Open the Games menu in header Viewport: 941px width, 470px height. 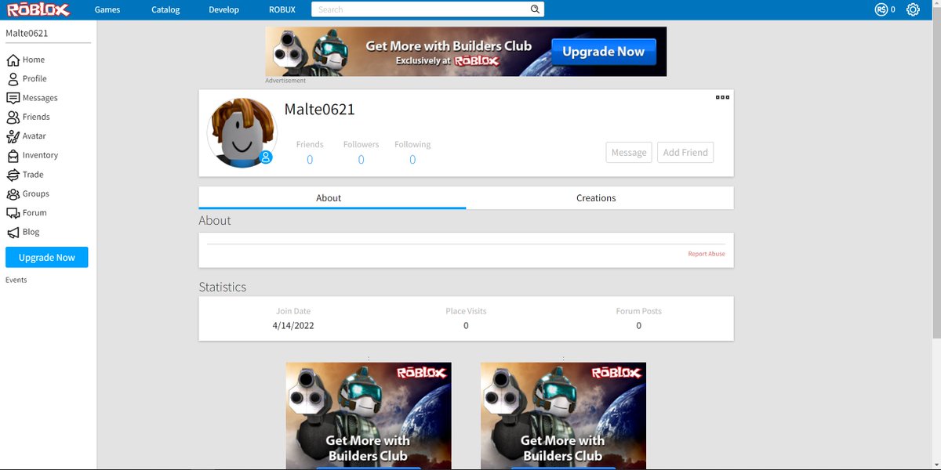pos(107,9)
